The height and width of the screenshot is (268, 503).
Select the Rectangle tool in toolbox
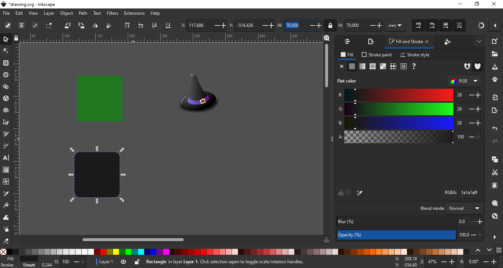pos(6,63)
